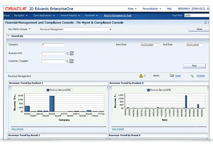
Task: Open View Details under Revenue Trend by Product 1
Action: (17, 129)
